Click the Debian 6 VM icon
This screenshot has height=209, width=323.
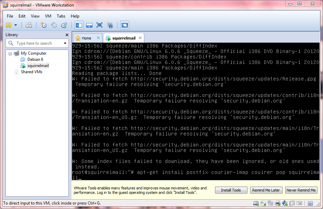23,59
